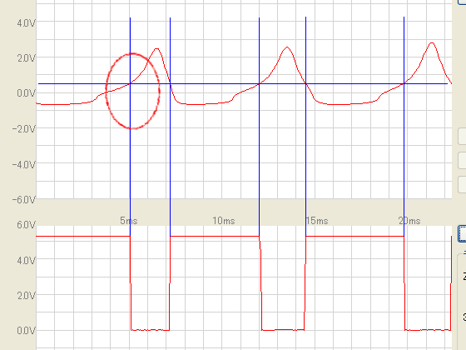Click the 5ms time axis label
Viewport: 466px width, 350px height.
(x=129, y=221)
